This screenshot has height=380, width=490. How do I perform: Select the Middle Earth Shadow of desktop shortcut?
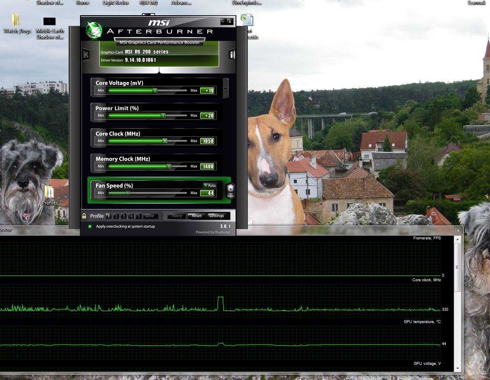pyautogui.click(x=50, y=28)
